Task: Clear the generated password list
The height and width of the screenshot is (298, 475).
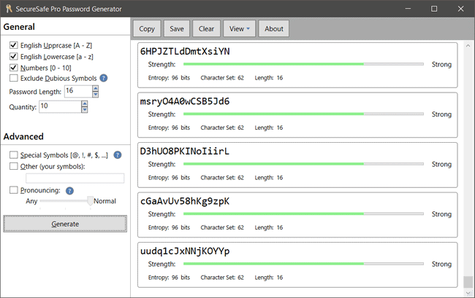Action: coord(206,28)
